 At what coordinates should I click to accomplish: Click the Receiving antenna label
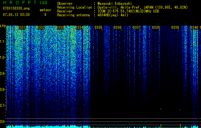(x=73, y=15)
